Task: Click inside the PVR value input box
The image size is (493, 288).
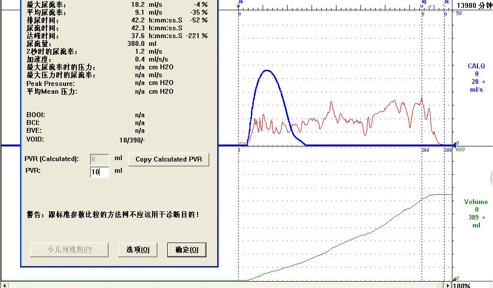Action: 99,171
